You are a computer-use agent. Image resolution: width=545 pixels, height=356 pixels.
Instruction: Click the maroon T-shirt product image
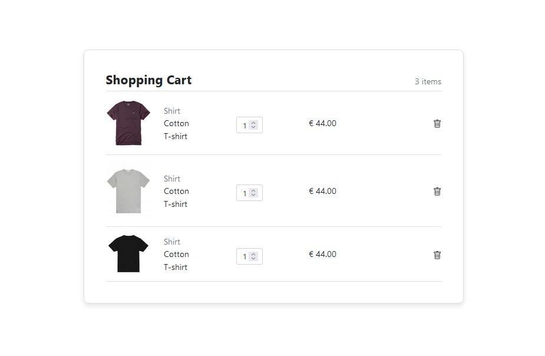(x=128, y=123)
